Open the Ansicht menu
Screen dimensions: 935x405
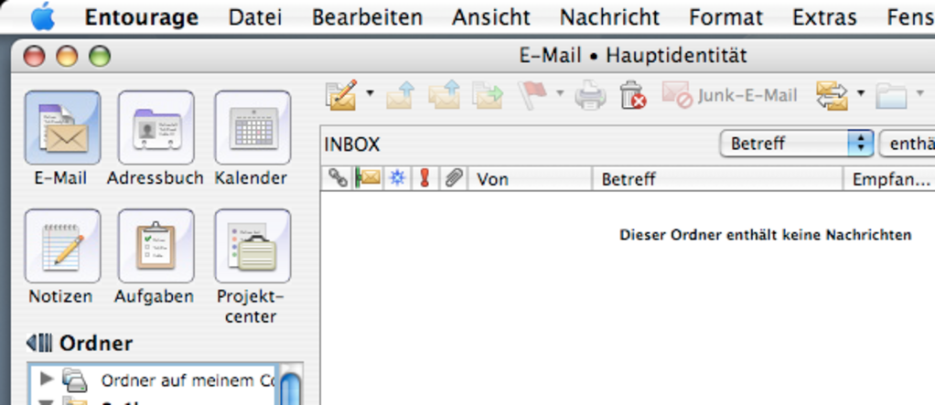(x=491, y=17)
